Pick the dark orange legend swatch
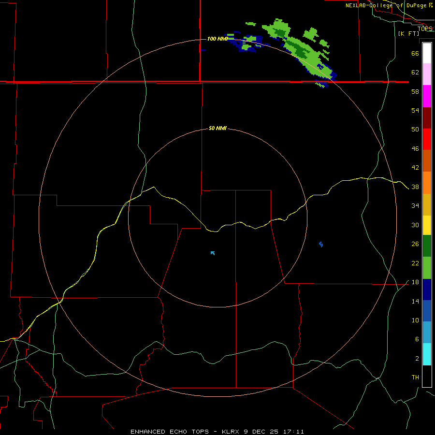 coord(427,160)
